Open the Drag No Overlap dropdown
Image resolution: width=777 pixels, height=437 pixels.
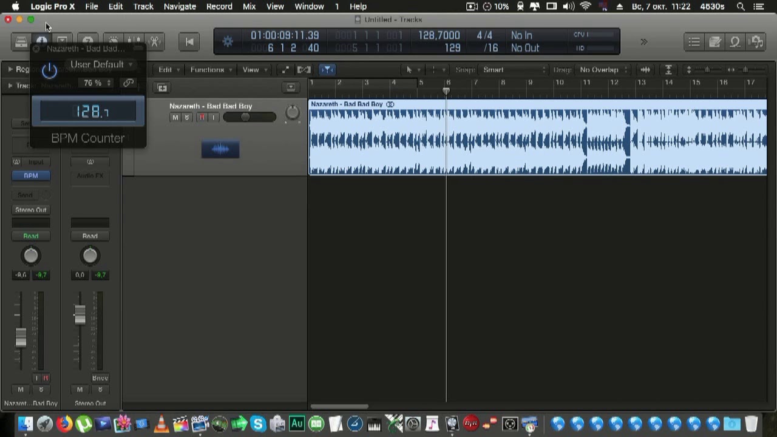coord(602,70)
